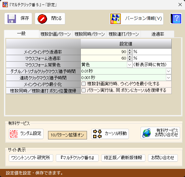Increase メインウインドウ透過率 with up arrow
Viewport: 185px width, 177px height.
130,50
